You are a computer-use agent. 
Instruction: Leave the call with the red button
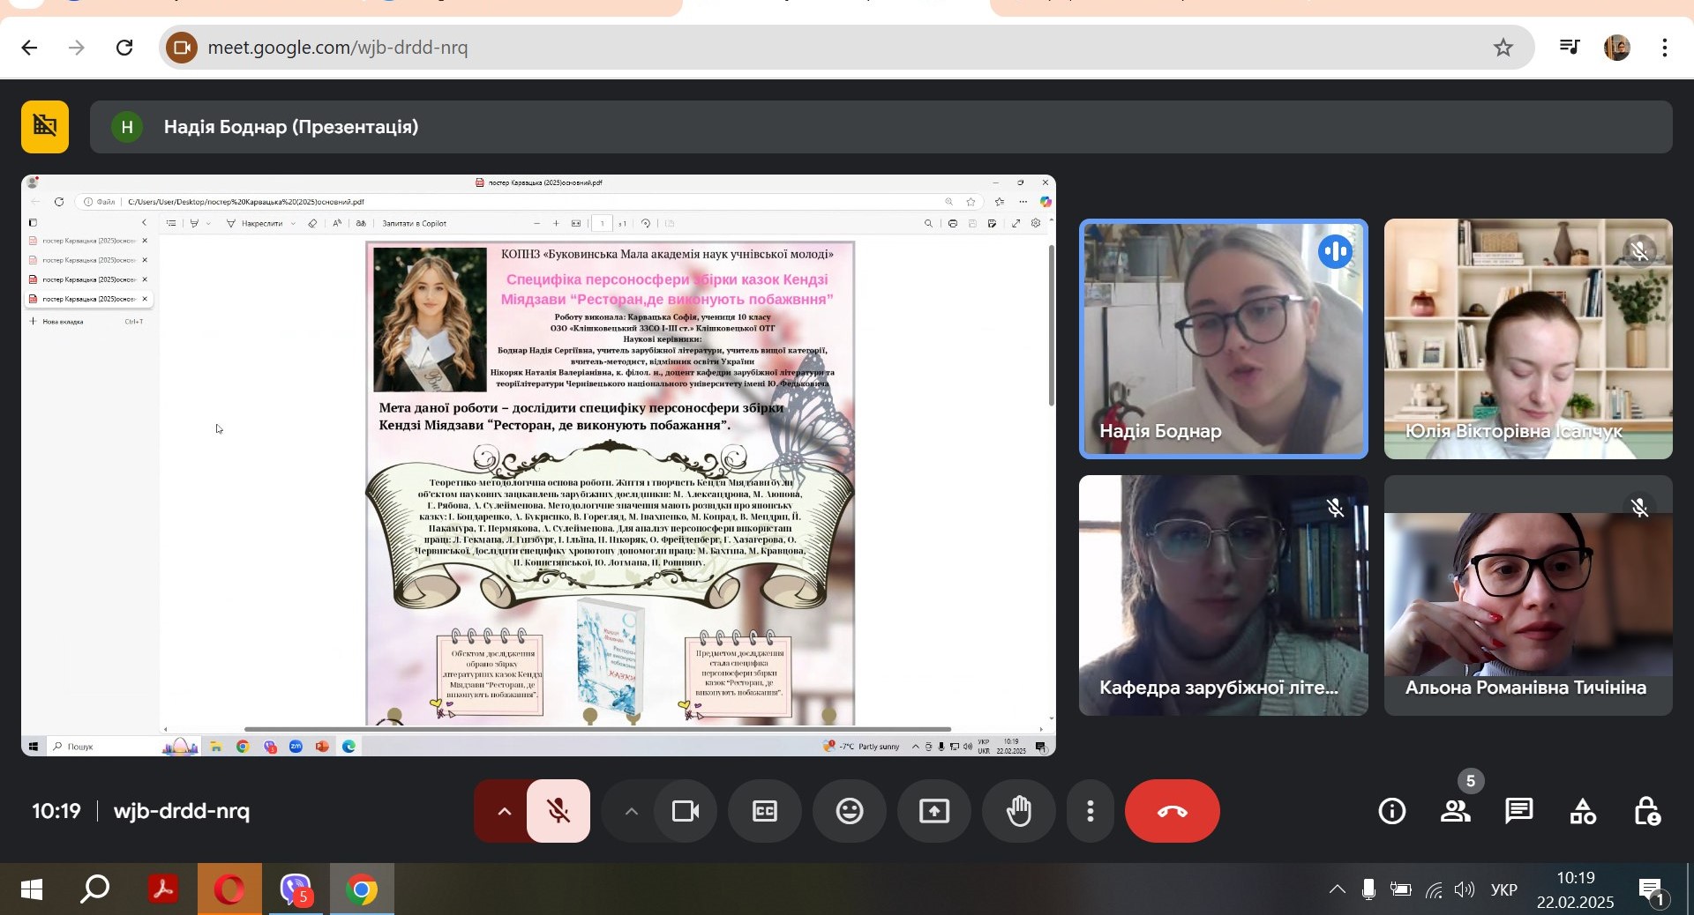click(1173, 811)
